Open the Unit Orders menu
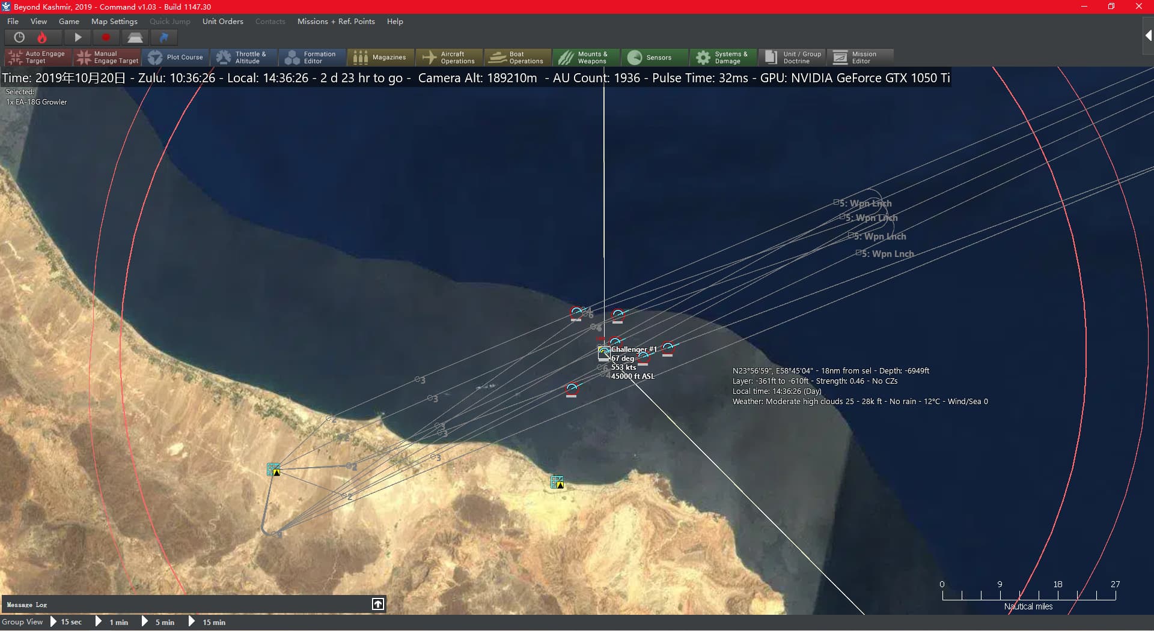 click(x=222, y=22)
